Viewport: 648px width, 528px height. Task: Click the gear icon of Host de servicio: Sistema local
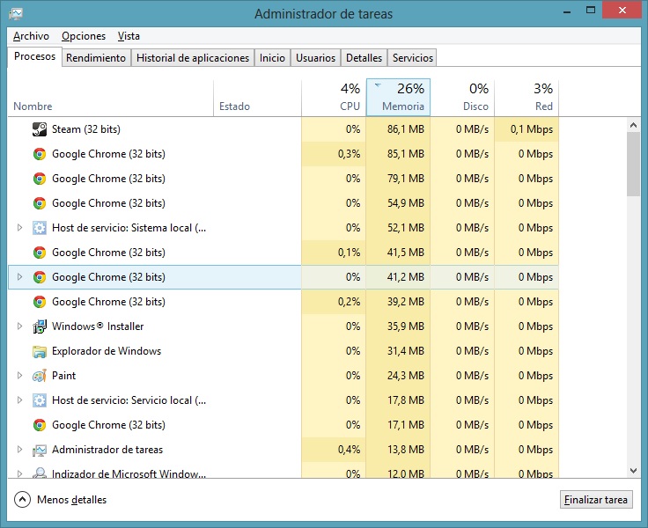tap(40, 228)
